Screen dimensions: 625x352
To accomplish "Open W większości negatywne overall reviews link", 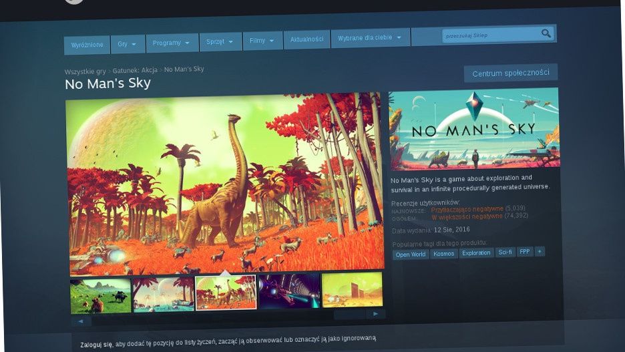I will (x=467, y=216).
